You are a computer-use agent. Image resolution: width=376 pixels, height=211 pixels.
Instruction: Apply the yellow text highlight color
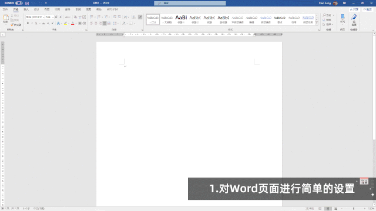(65, 23)
